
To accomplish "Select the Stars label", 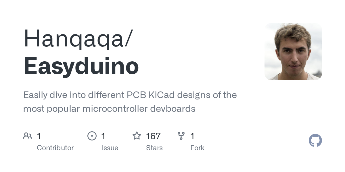I will pos(154,148).
